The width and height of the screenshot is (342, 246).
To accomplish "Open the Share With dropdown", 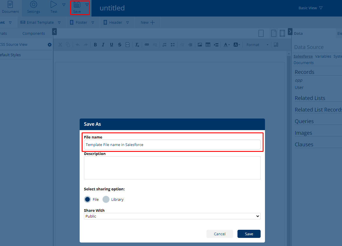I will 172,216.
